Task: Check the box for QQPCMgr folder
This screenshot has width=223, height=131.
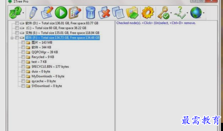Action: pyautogui.click(x=23, y=52)
